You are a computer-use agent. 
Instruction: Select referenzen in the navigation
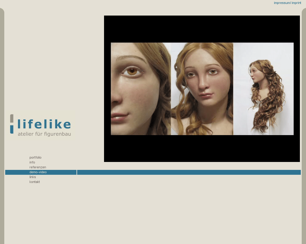(x=38, y=167)
